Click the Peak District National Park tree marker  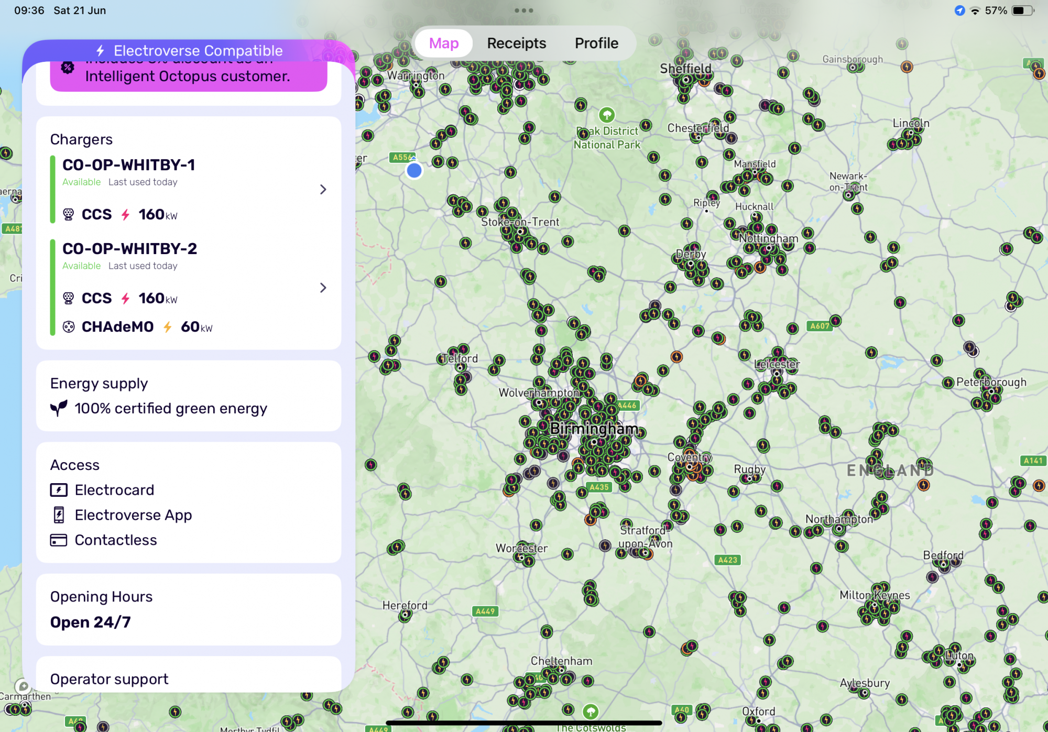[607, 114]
